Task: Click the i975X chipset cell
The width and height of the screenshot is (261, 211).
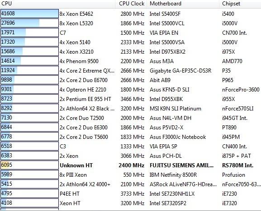Action: [x=228, y=51]
